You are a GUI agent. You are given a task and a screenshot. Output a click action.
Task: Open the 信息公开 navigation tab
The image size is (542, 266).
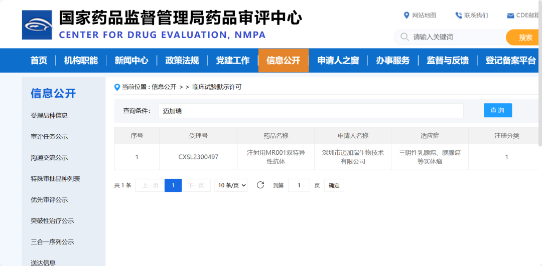tap(283, 61)
